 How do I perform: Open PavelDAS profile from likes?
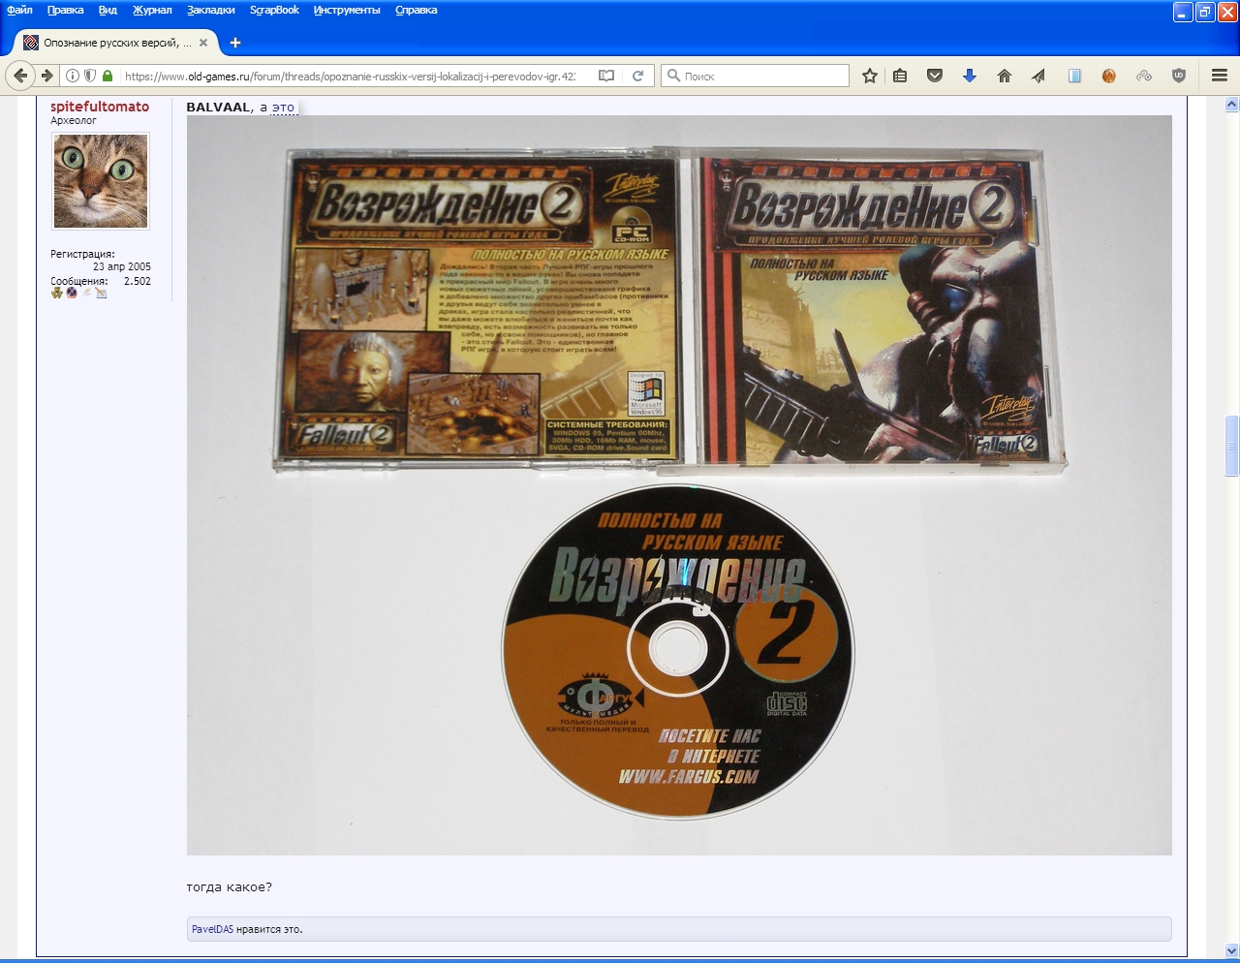point(213,929)
